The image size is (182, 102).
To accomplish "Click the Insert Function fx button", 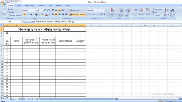I will click(x=33, y=22).
